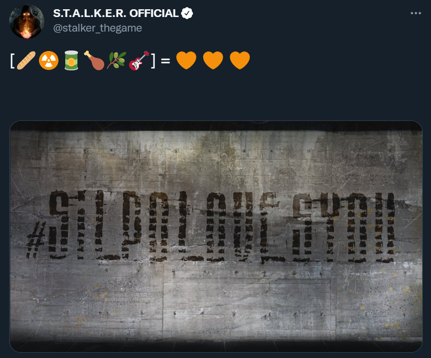
Task: Open the S.T.A.L.K.E.R. OFFICIAL profile avatar
Action: (27, 21)
